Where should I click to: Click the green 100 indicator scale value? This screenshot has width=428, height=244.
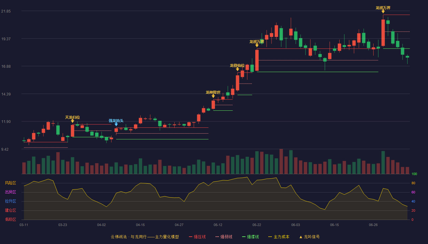click(x=414, y=174)
